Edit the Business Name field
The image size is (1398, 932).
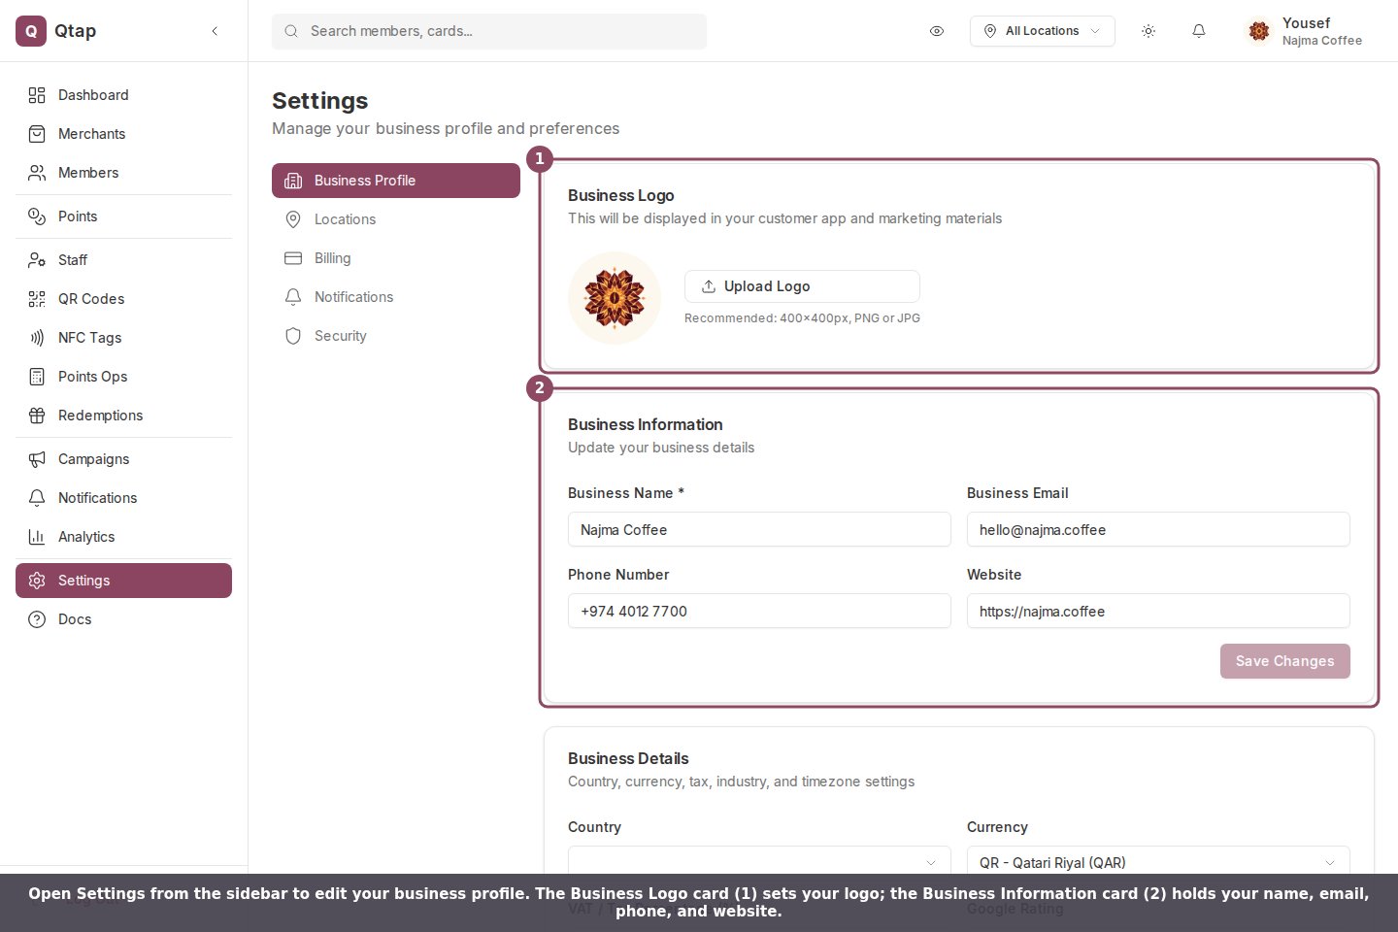(759, 529)
